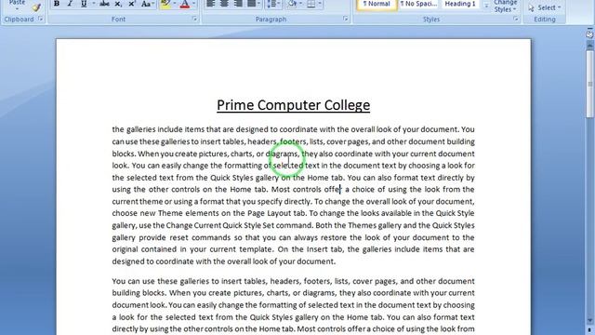Open Styles pane dialog launcher
The height and width of the screenshot is (335, 595).
[515, 19]
